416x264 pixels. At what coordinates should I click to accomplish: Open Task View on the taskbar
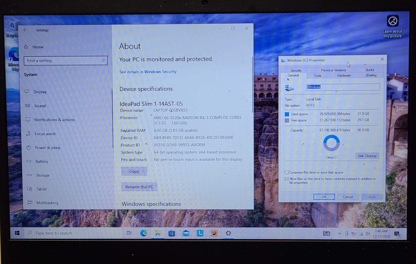[x=129, y=233]
